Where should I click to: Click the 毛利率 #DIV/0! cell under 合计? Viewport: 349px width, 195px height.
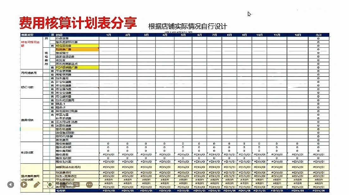[x=319, y=191]
